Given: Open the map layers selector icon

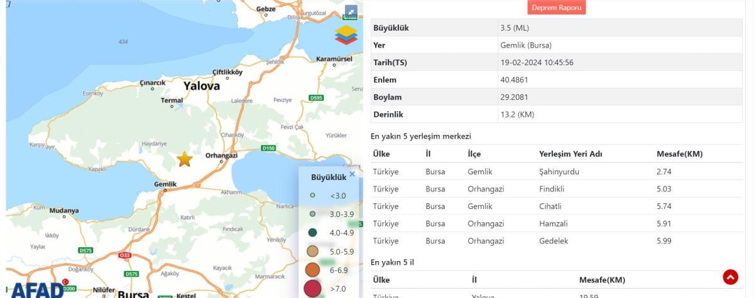Looking at the screenshot, I should click(x=346, y=35).
